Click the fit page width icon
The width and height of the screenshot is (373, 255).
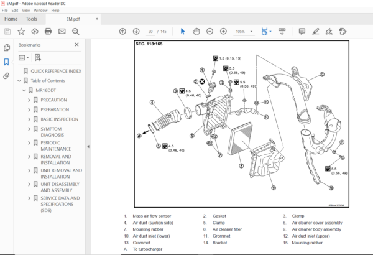pos(264,32)
